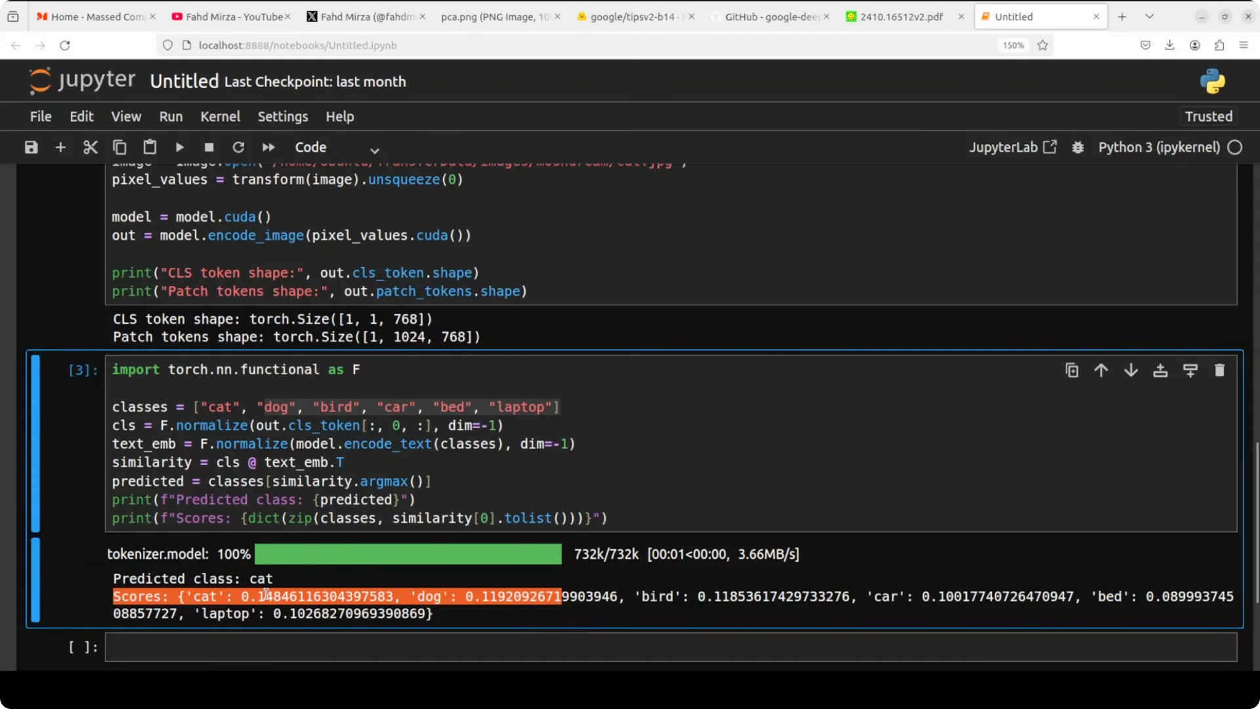
Task: Click the Trusted notebook button
Action: coord(1208,116)
